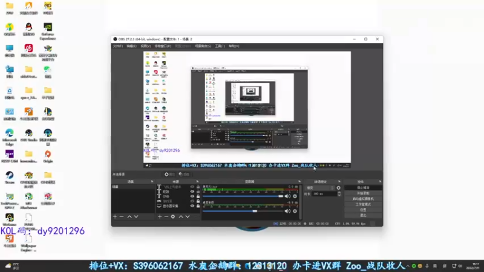The height and width of the screenshot is (272, 484).
Task: Mute the second audio mixer channel
Action: click(287, 211)
